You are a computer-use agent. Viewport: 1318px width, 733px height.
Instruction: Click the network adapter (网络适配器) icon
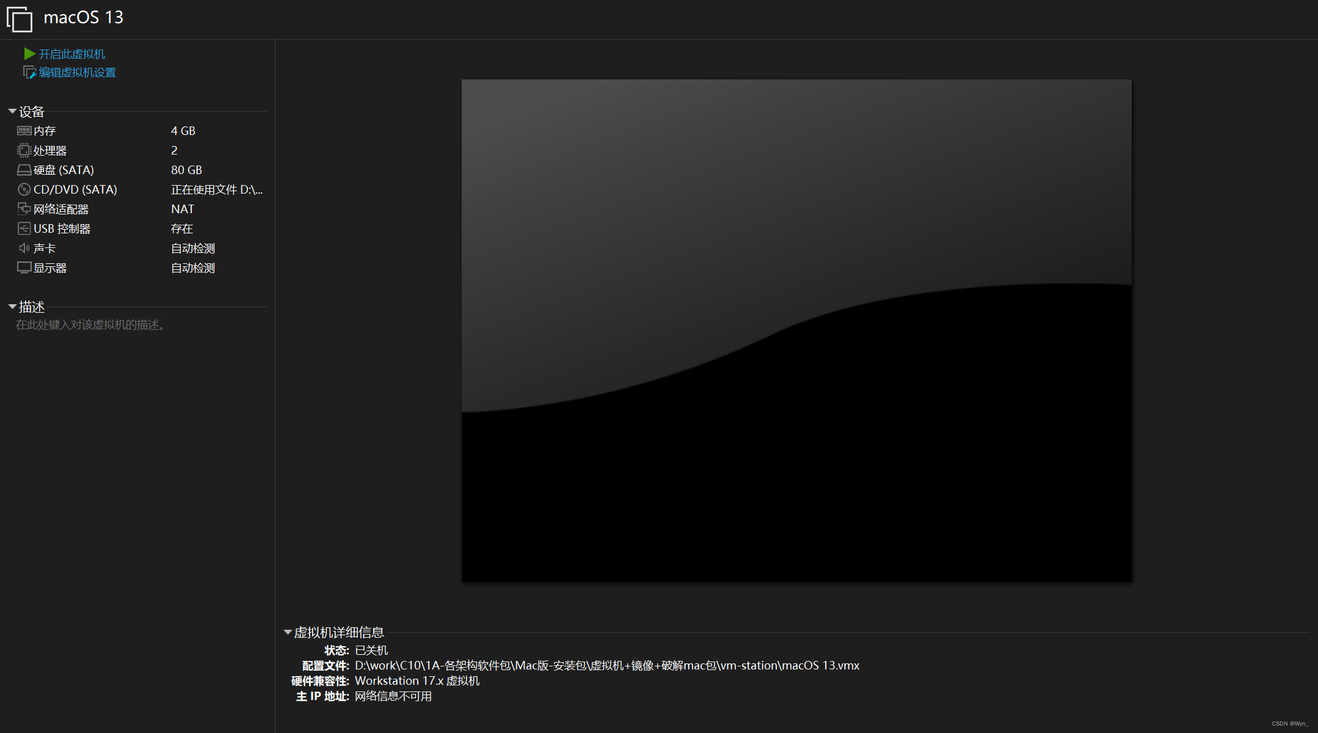pos(24,209)
